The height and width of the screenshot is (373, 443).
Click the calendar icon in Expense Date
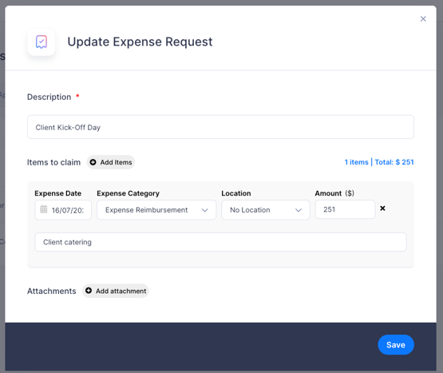(x=44, y=209)
